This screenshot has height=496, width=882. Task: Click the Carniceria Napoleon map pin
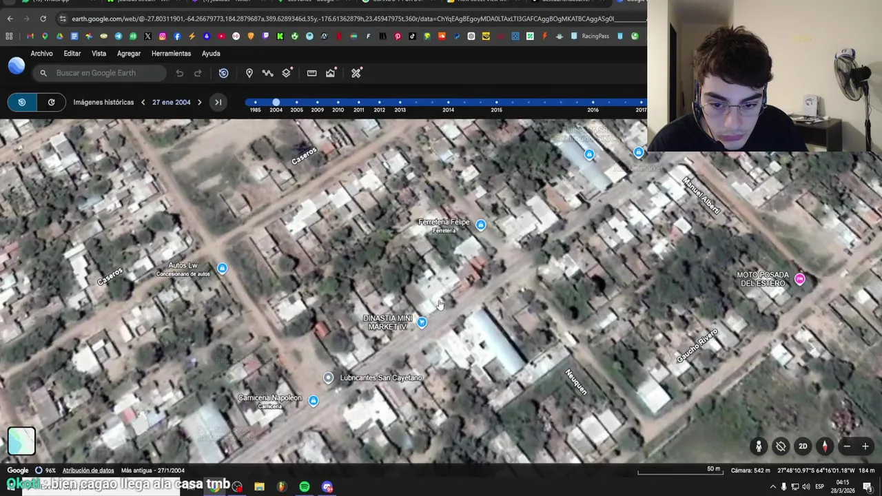(x=314, y=400)
